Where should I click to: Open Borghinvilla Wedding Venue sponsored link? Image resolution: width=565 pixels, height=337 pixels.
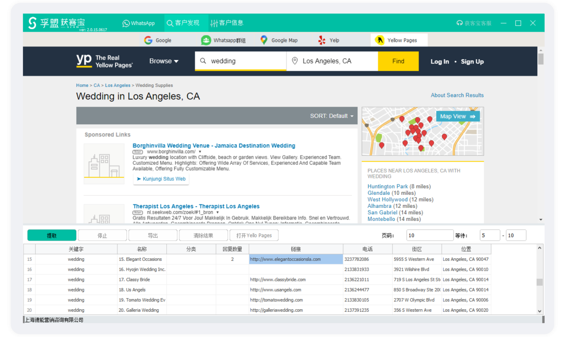coord(214,146)
